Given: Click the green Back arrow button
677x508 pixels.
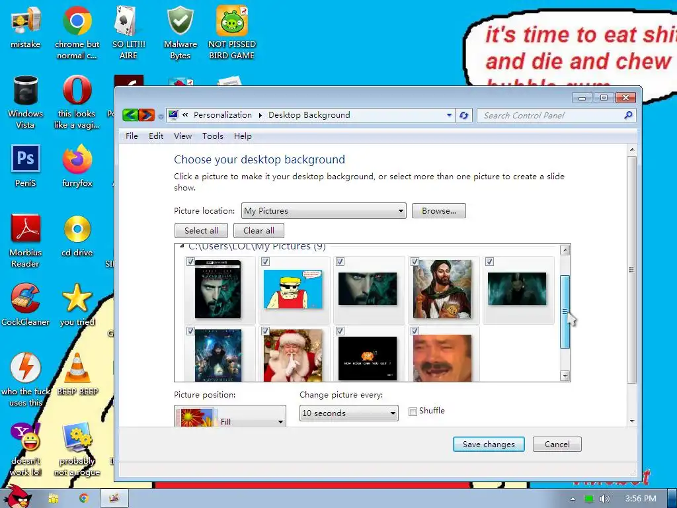Looking at the screenshot, I should 130,115.
